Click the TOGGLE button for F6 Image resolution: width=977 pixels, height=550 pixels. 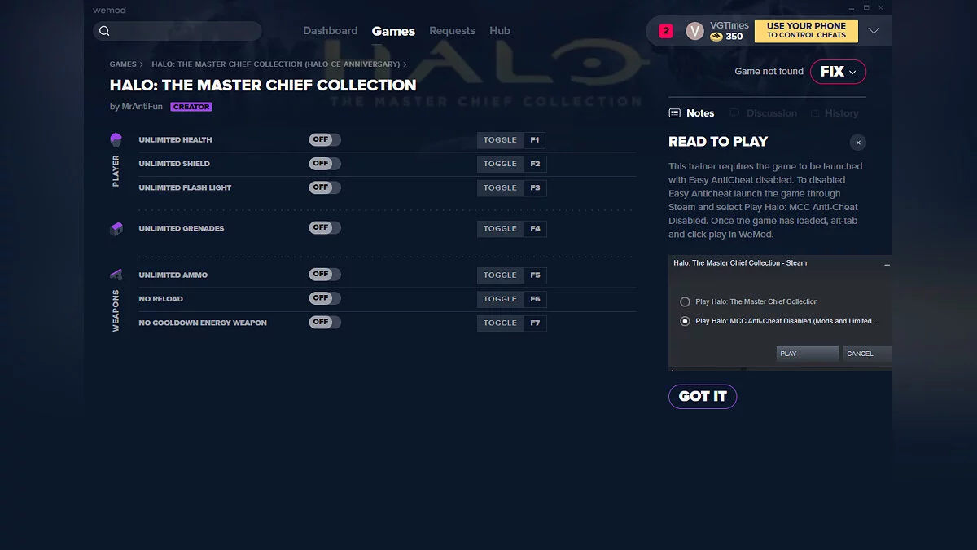tap(500, 298)
